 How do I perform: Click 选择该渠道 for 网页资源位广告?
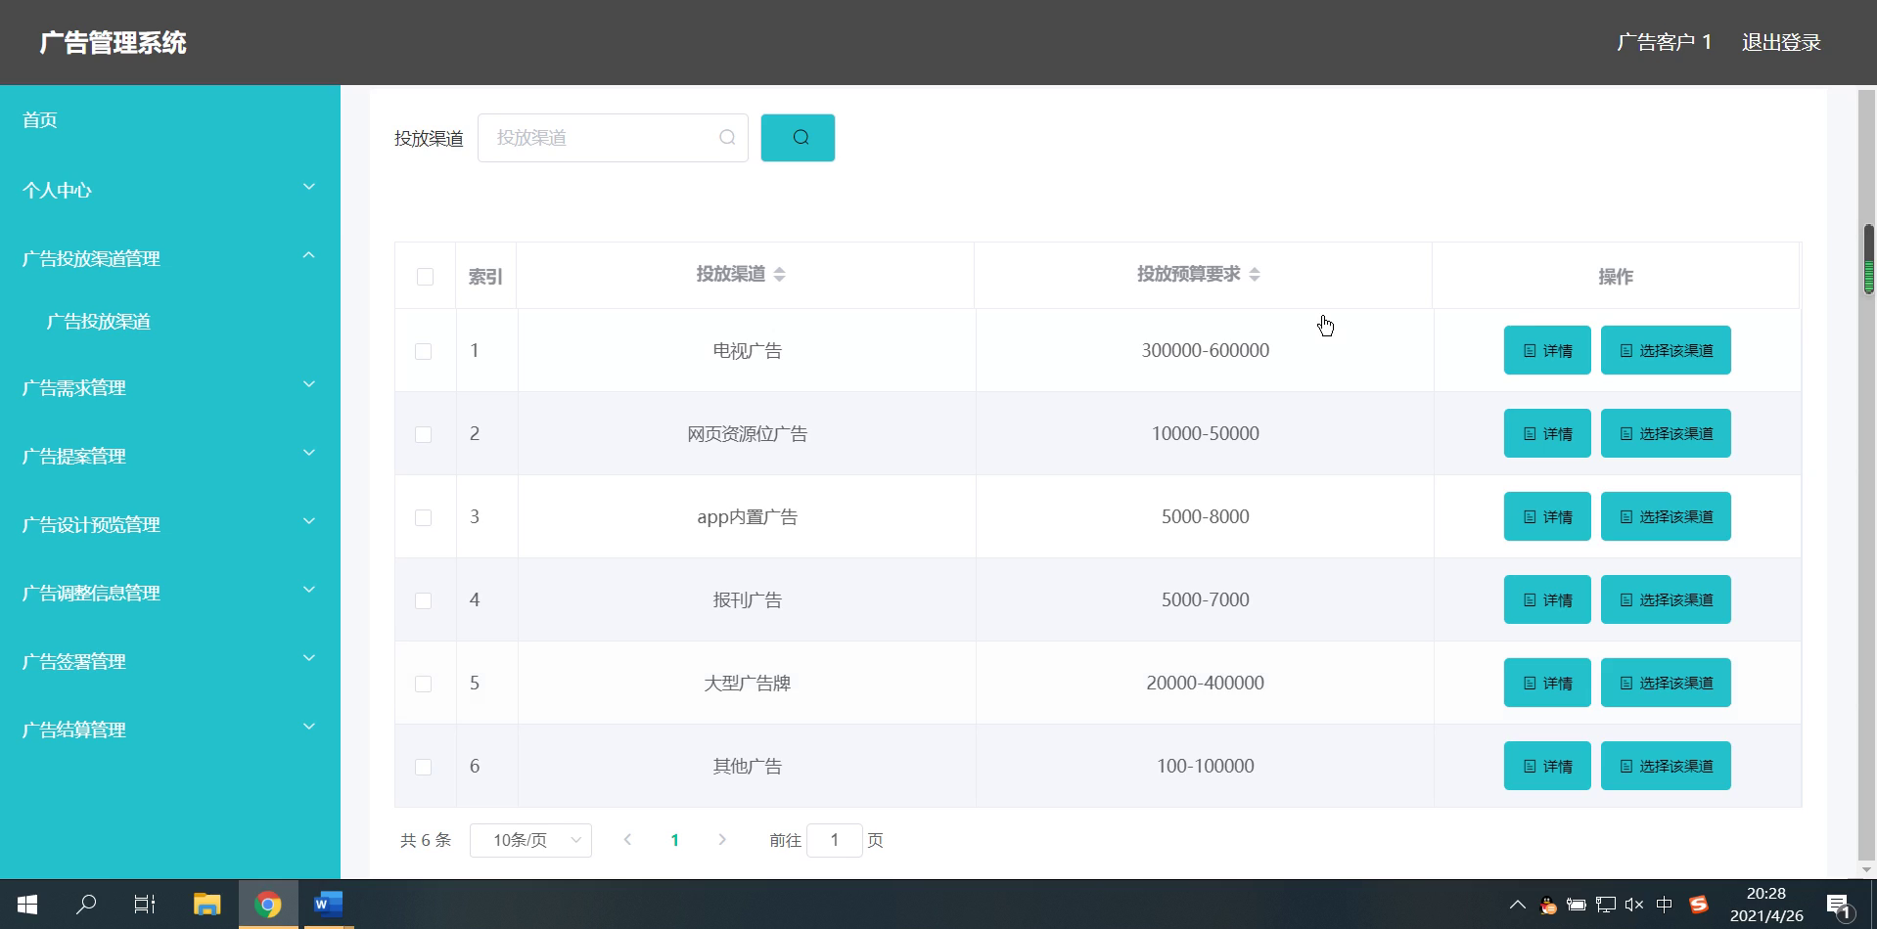pos(1665,433)
